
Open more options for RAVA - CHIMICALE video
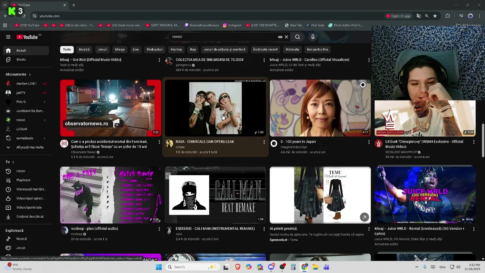click(264, 142)
